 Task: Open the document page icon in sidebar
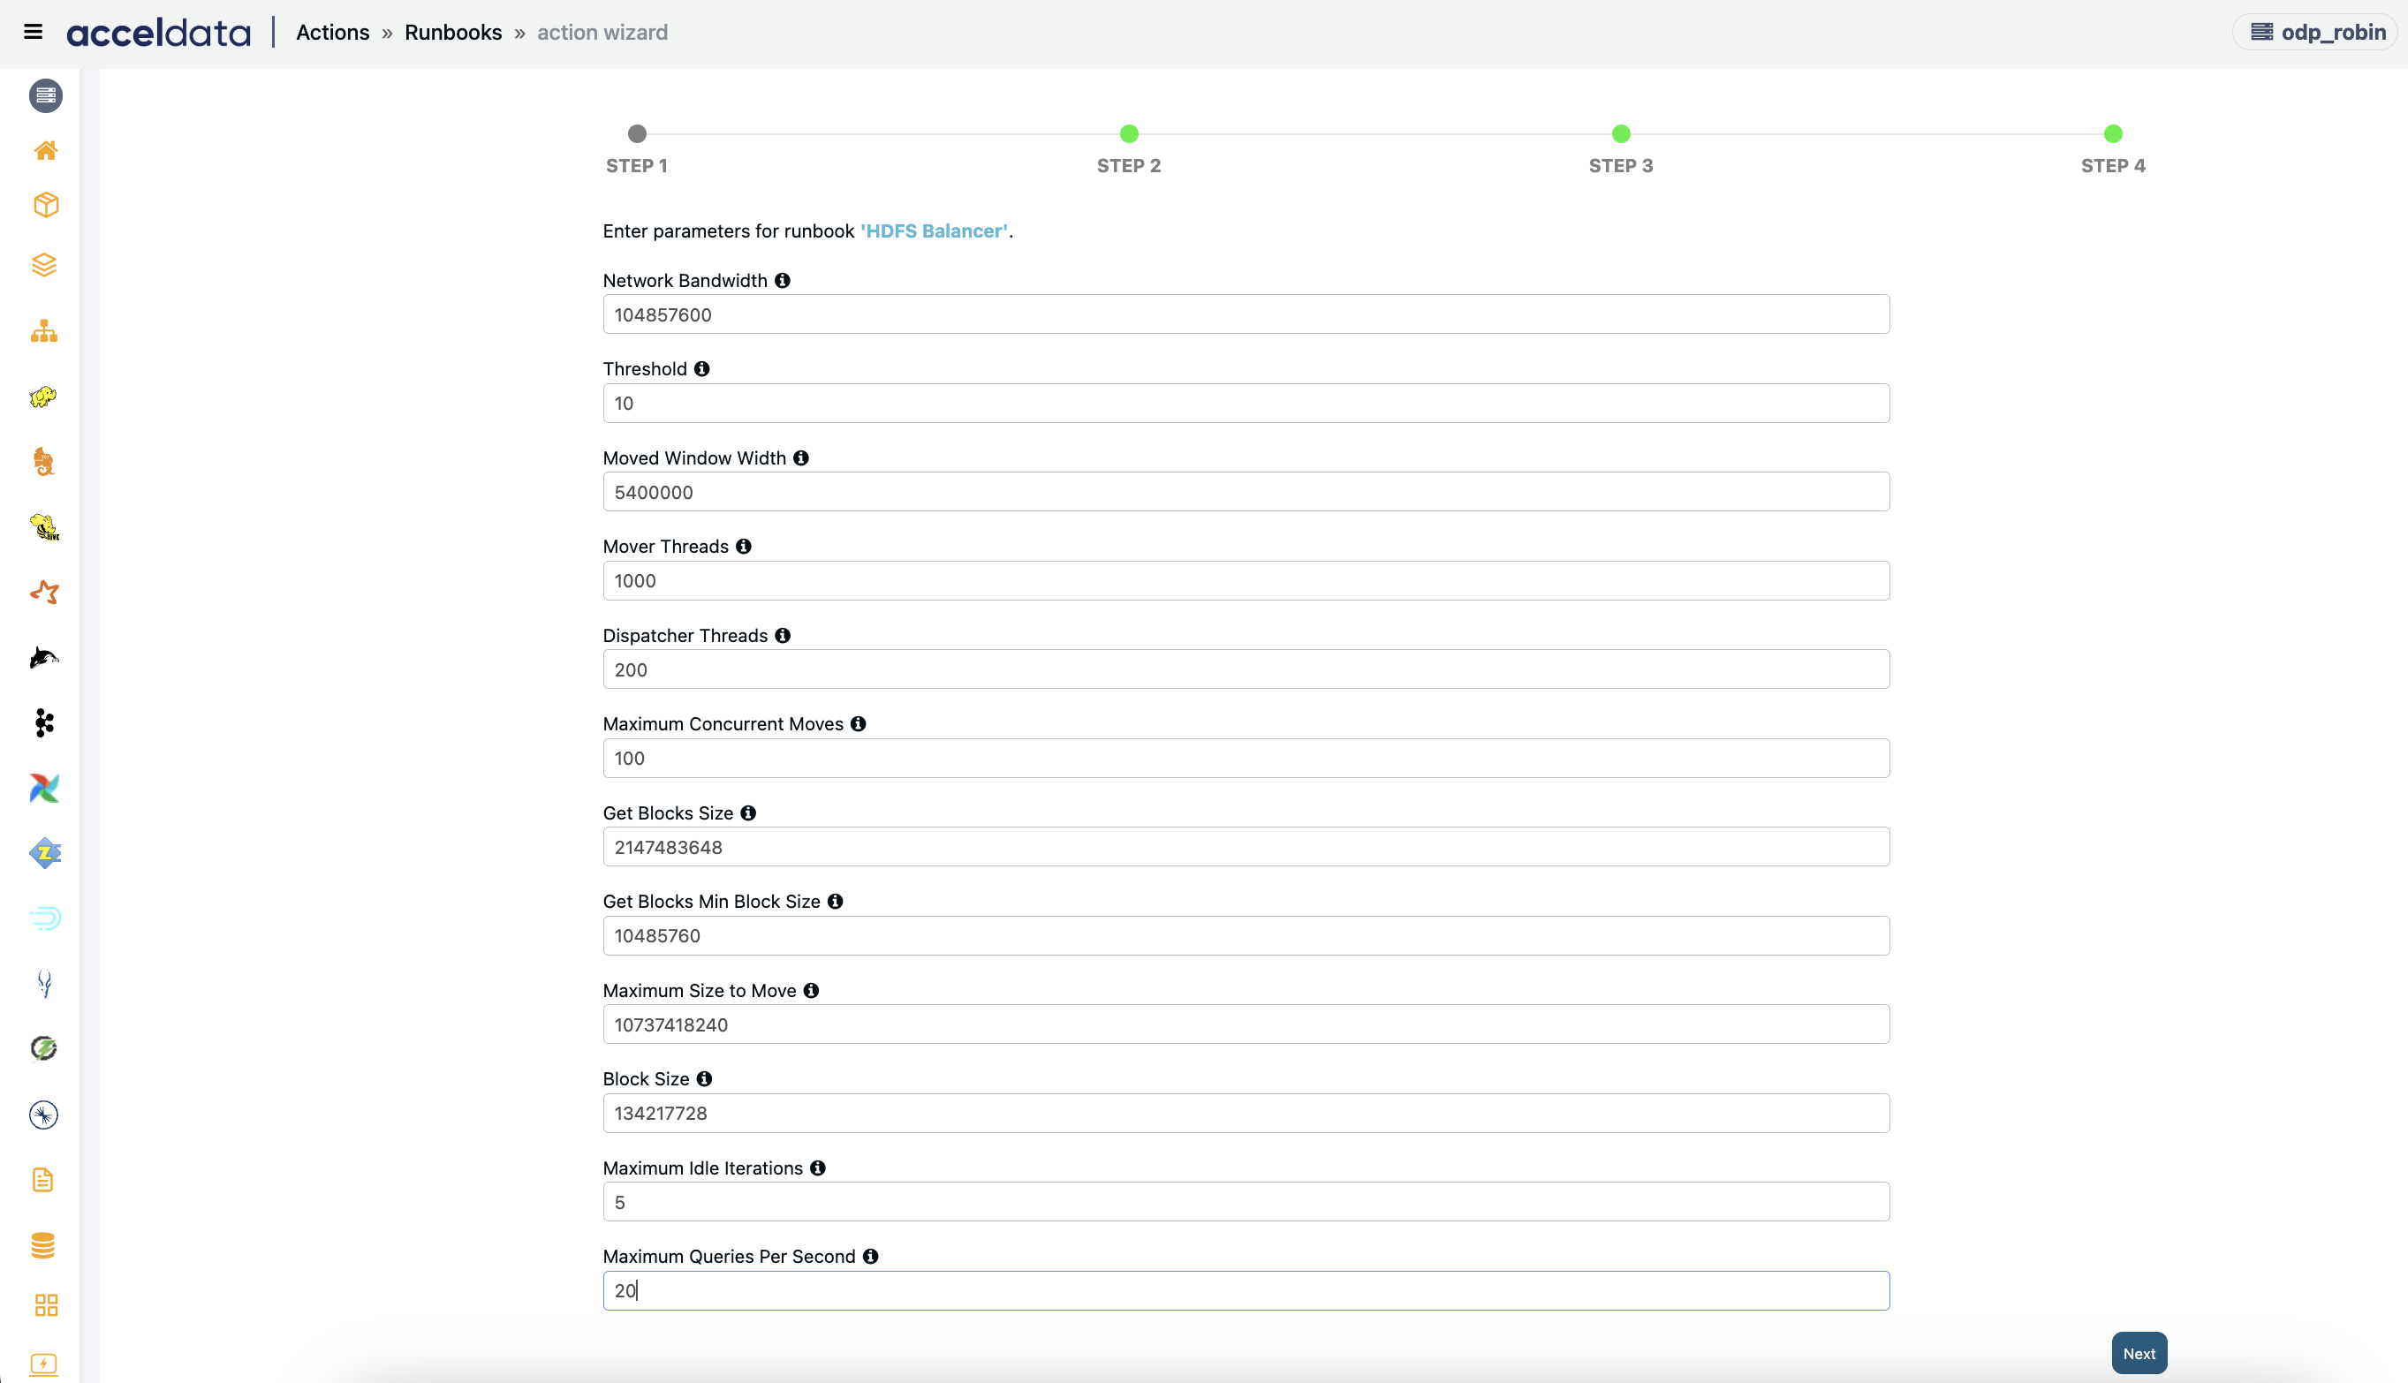(x=43, y=1180)
